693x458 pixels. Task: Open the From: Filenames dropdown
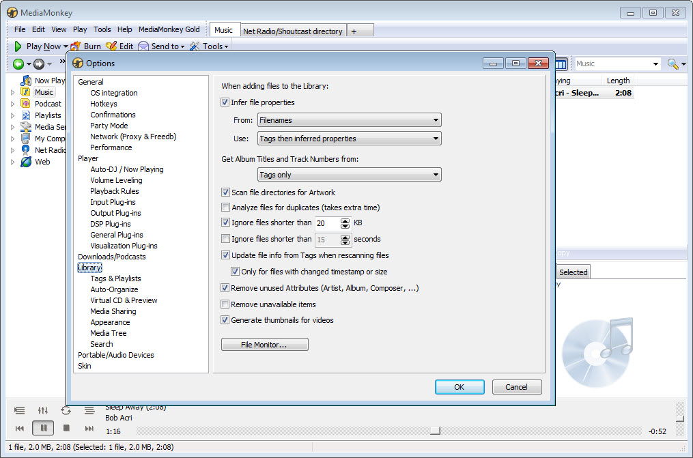pyautogui.click(x=349, y=120)
